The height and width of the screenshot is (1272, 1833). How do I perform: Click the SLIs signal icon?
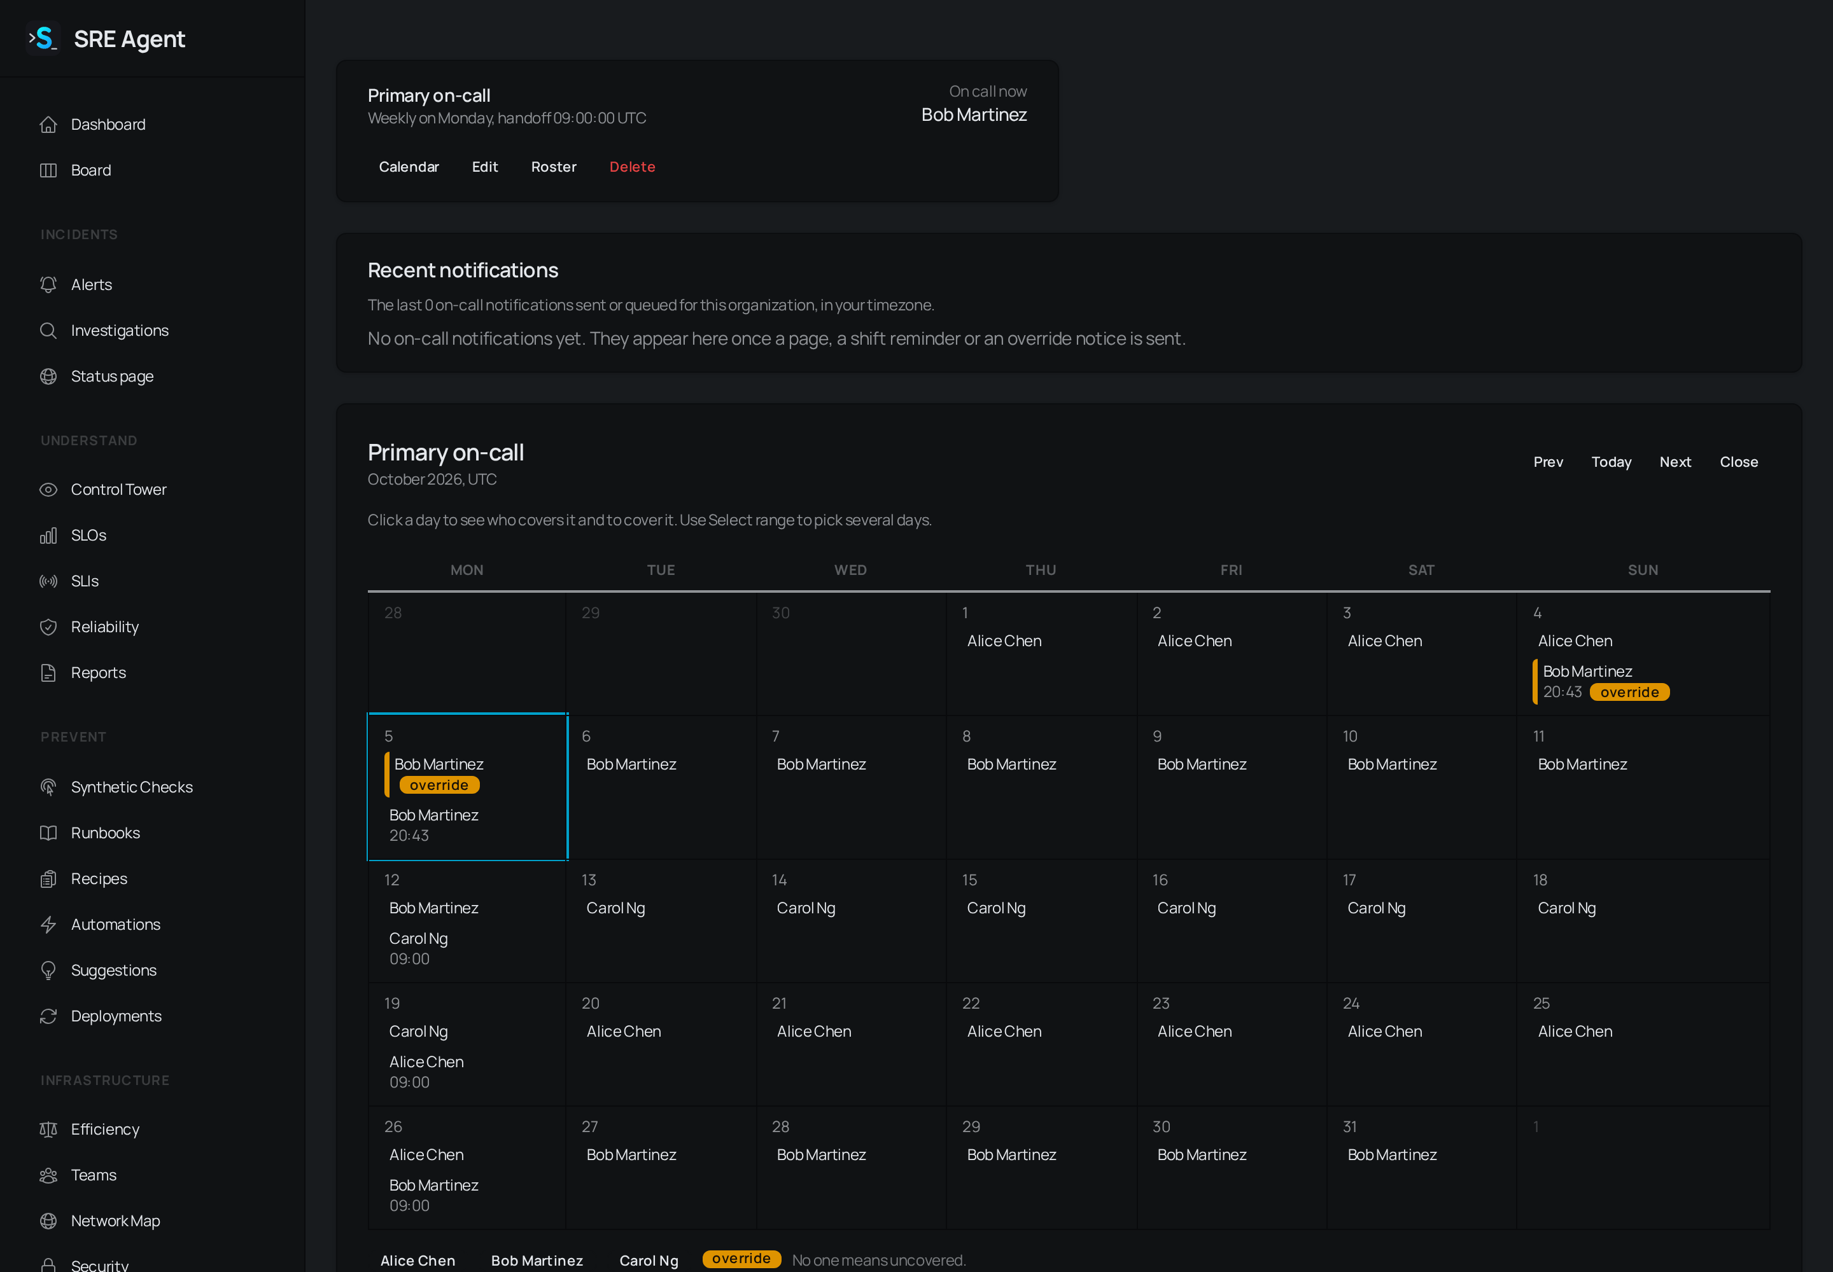pos(48,581)
